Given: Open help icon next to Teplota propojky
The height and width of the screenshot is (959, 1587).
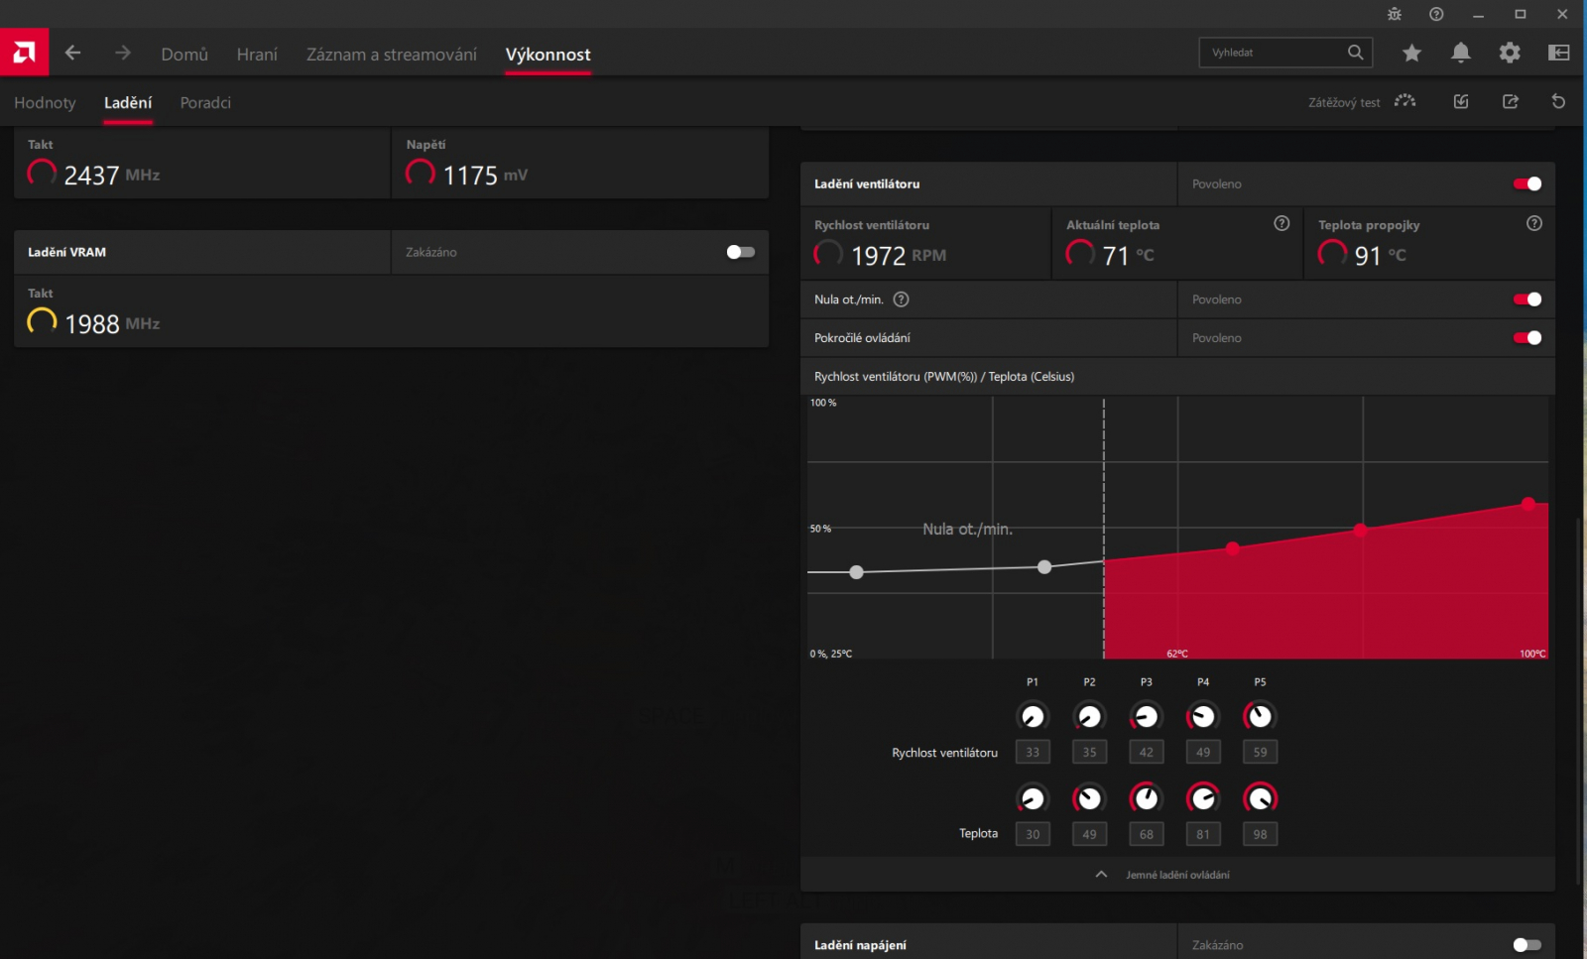Looking at the screenshot, I should [x=1534, y=223].
